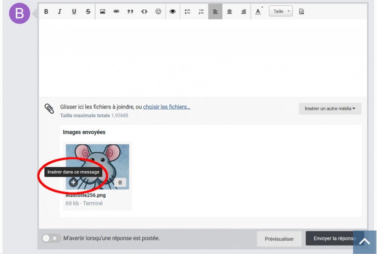Start a bulleted list
377x254 pixels.
[x=187, y=12]
